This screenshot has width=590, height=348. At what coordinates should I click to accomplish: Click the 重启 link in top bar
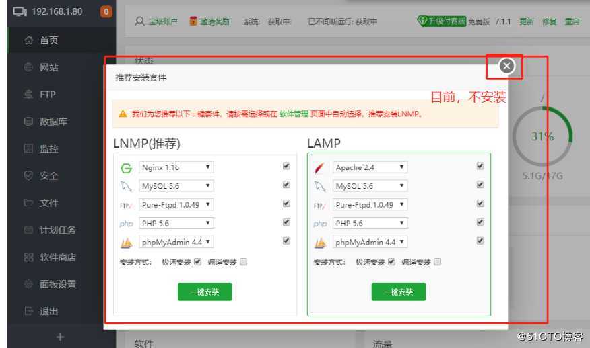(x=572, y=21)
